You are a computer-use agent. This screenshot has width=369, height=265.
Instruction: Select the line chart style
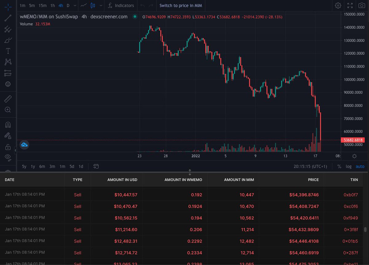83,6
